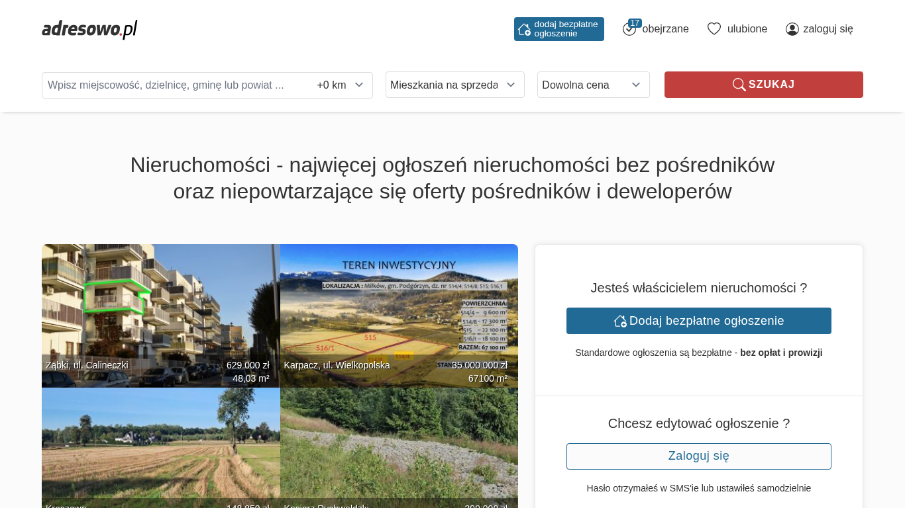Image resolution: width=905 pixels, height=508 pixels.
Task: Click the adresowo.pl logo
Action: click(x=89, y=29)
